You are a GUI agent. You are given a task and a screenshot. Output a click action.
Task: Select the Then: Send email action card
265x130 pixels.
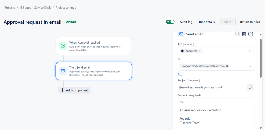(94, 71)
